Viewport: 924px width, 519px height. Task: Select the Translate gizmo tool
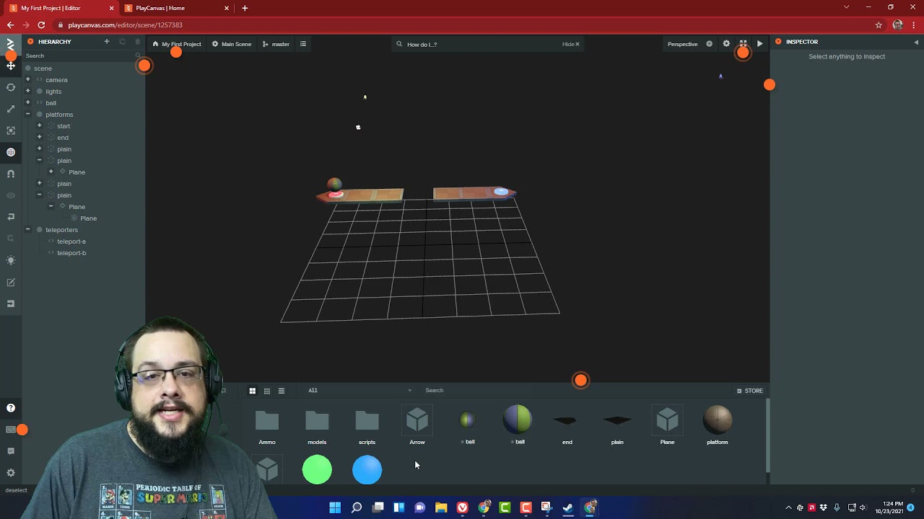pyautogui.click(x=11, y=66)
